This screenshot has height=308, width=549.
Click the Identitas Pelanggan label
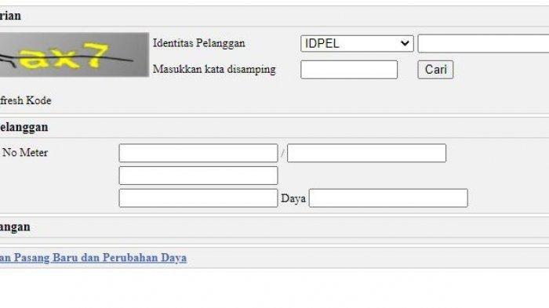tap(199, 43)
